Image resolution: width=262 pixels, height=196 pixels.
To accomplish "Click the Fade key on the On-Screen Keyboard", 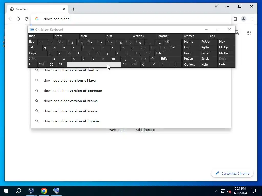I will click(226, 65).
